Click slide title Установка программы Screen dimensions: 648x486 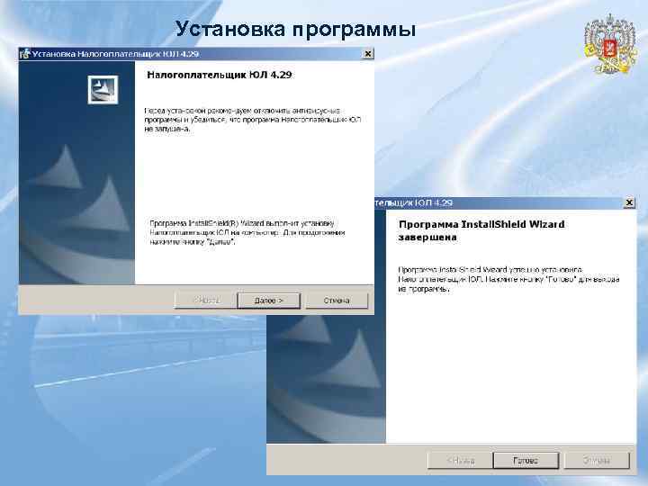pos(295,30)
